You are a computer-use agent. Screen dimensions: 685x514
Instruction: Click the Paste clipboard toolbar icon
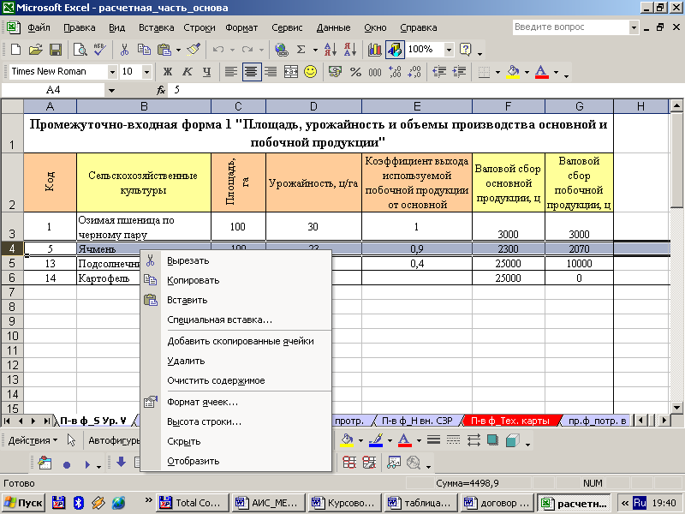coord(164,50)
